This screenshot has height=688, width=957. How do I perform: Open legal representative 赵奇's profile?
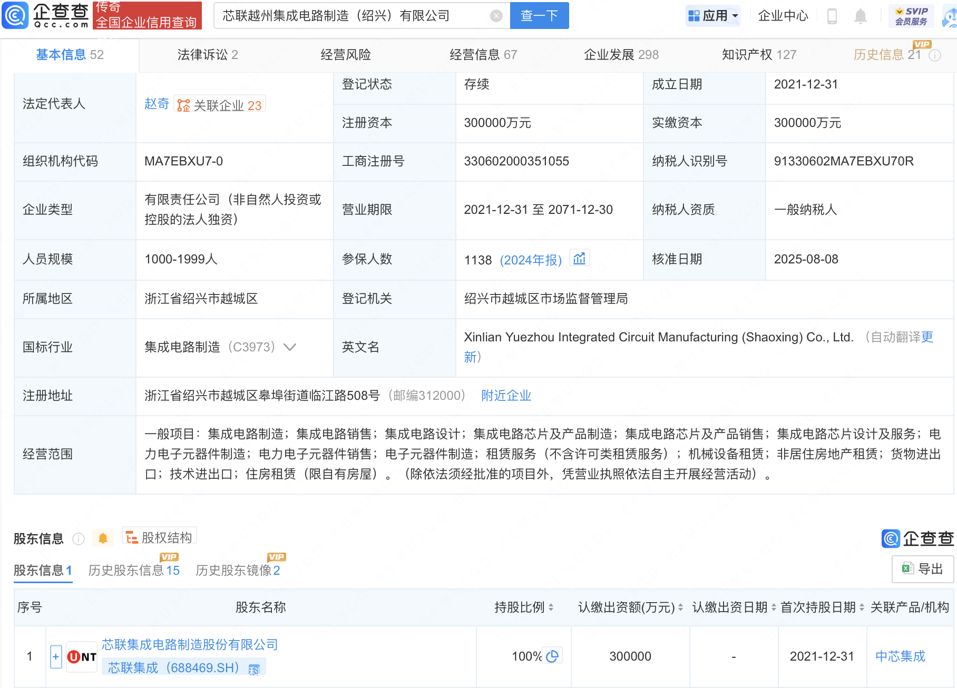(x=157, y=104)
